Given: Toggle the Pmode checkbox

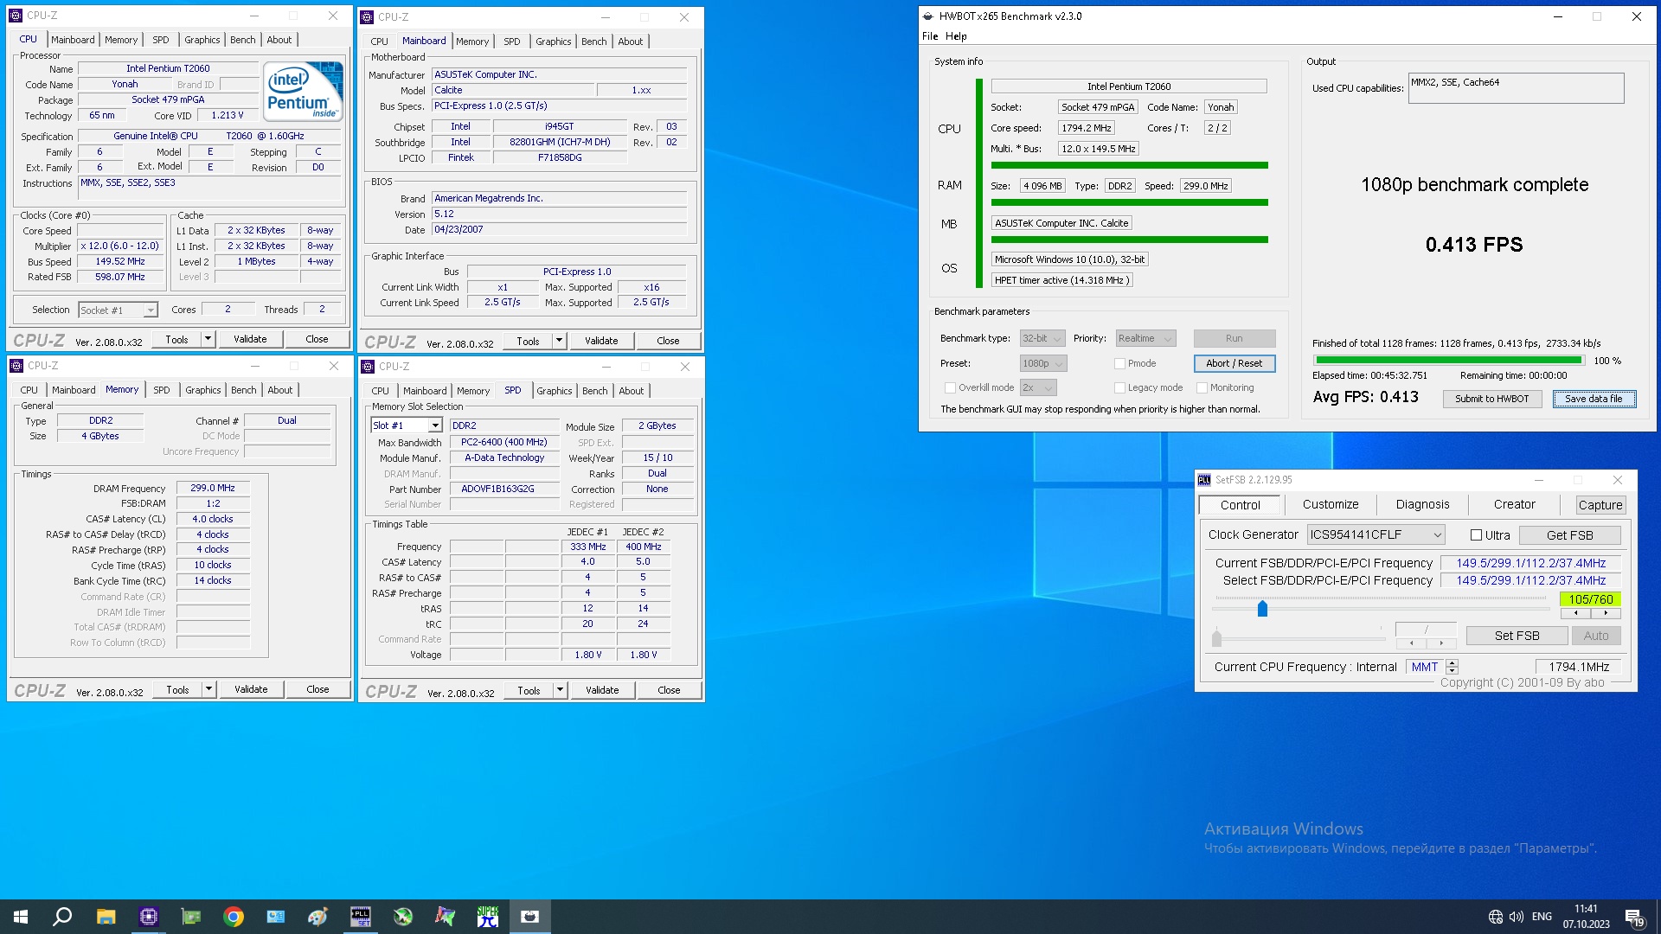Looking at the screenshot, I should [1119, 363].
